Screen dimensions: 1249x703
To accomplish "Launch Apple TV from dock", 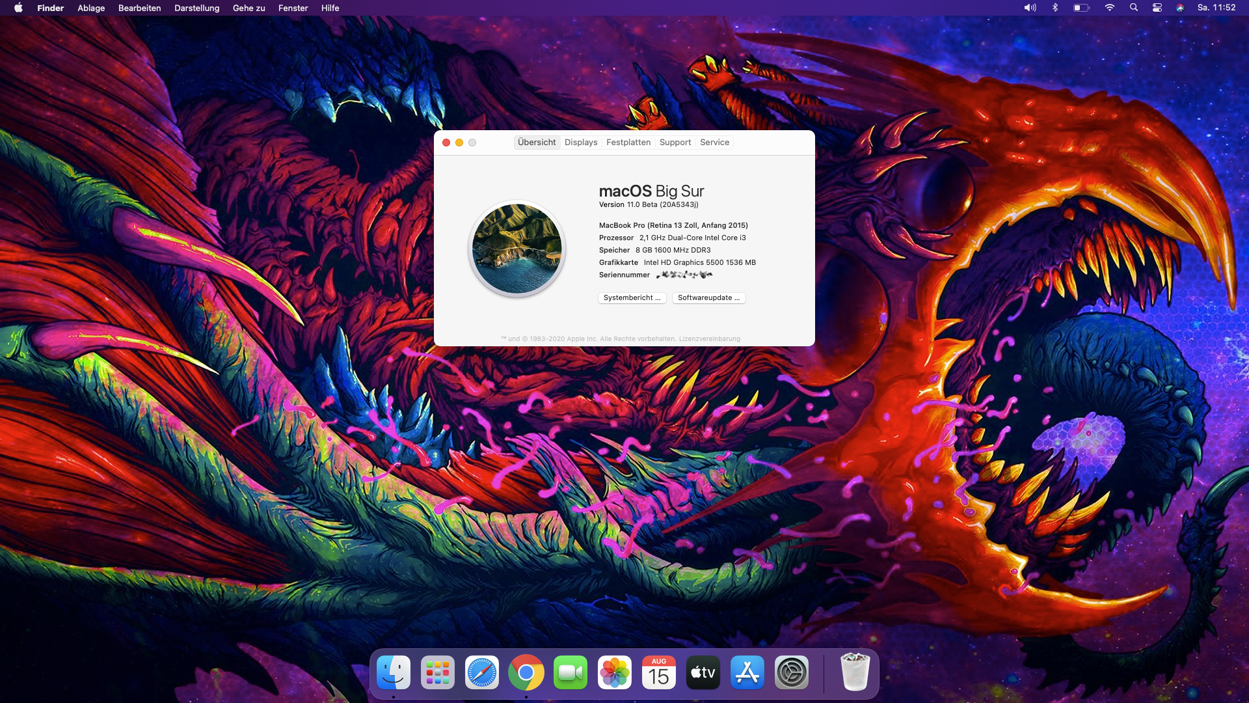I will coord(703,672).
